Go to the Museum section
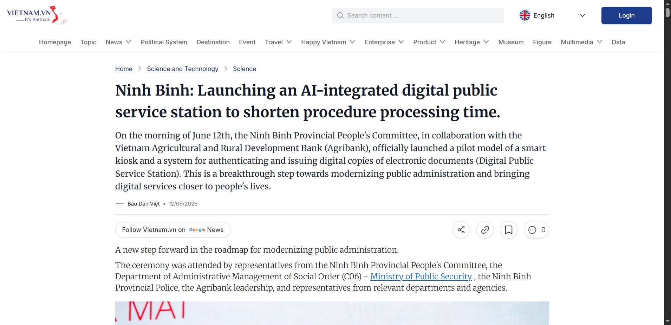The height and width of the screenshot is (325, 671). [511, 42]
